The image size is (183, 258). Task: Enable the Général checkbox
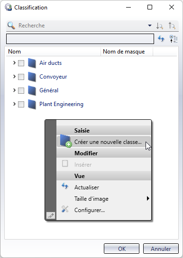pos(21,90)
